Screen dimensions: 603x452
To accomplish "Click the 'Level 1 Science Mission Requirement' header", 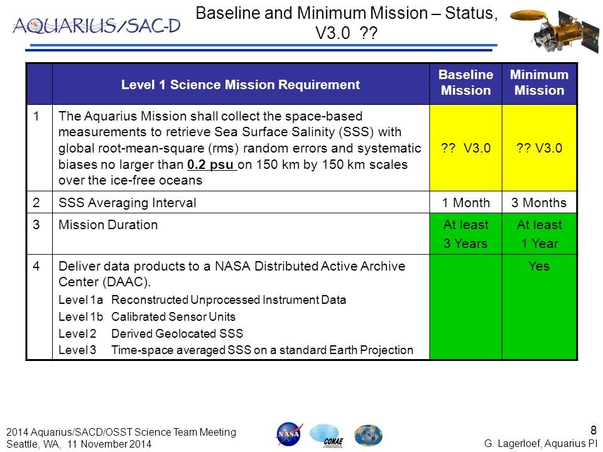I will point(241,85).
